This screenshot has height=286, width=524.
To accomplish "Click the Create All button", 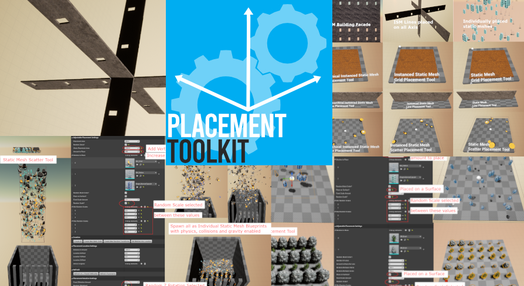I will [78, 241].
